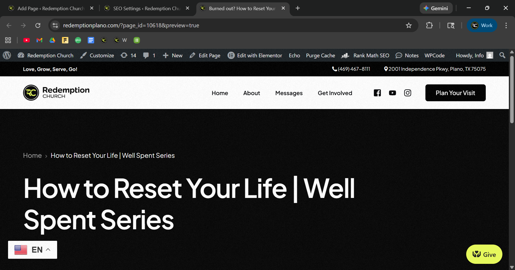Bookmark this page with the star icon
This screenshot has width=515, height=270.
(x=409, y=25)
